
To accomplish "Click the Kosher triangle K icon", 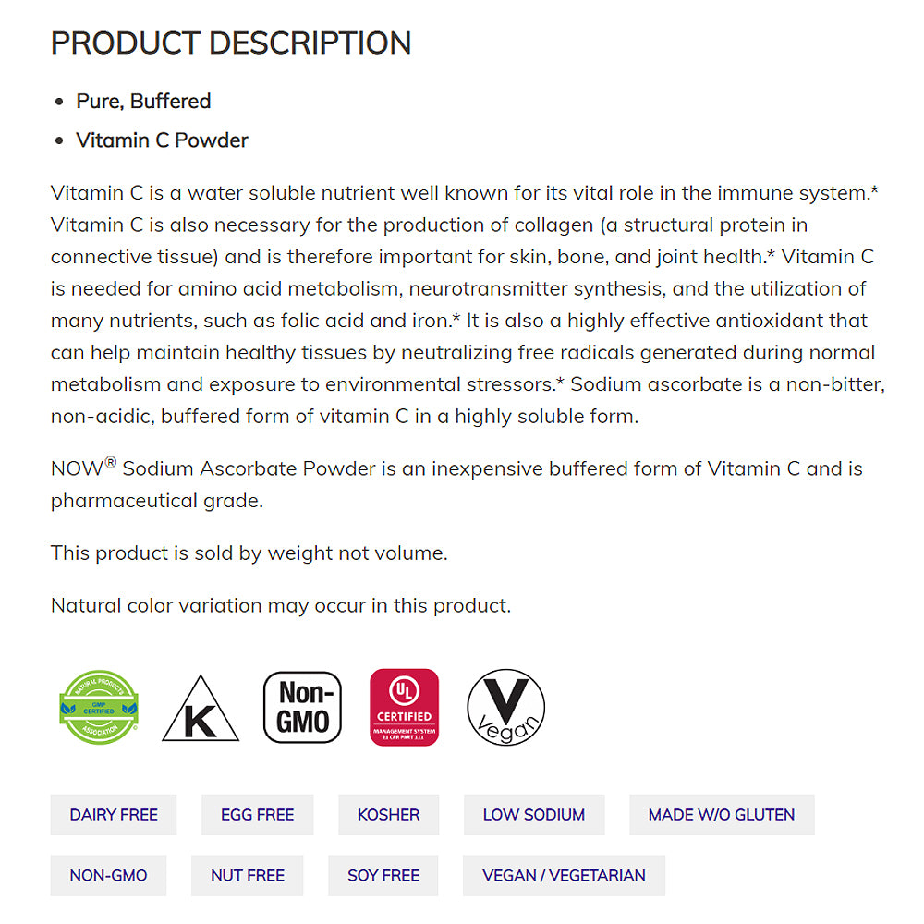I will click(201, 710).
